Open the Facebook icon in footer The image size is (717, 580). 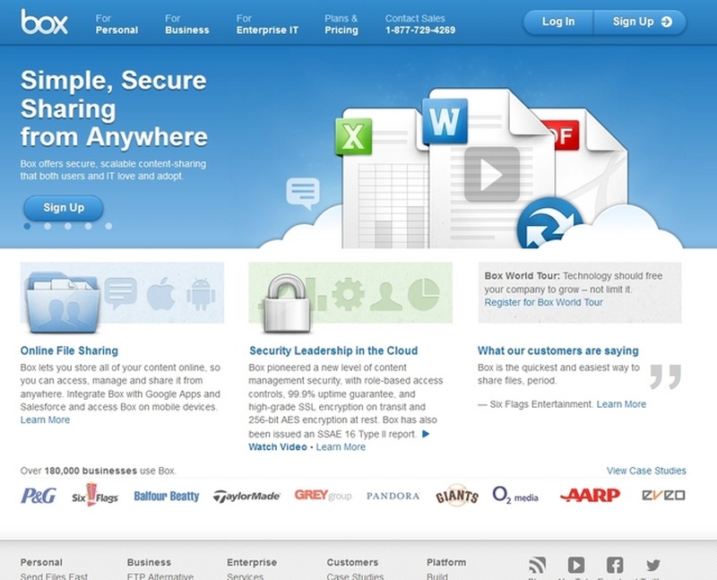pyautogui.click(x=615, y=565)
